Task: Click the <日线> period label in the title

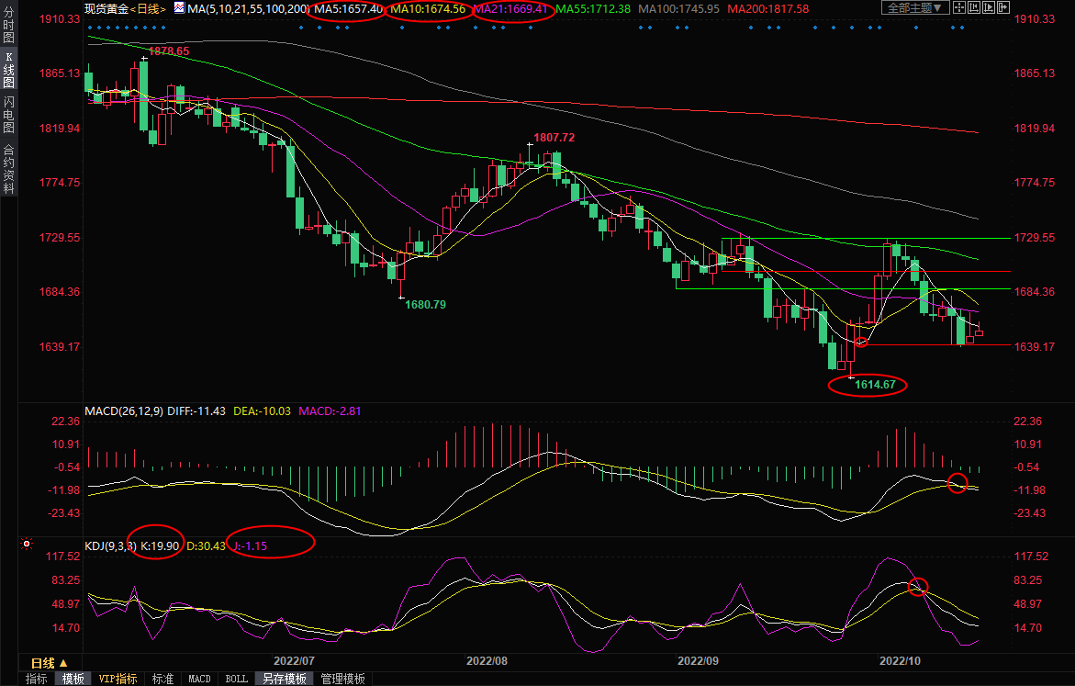Action: pos(147,8)
